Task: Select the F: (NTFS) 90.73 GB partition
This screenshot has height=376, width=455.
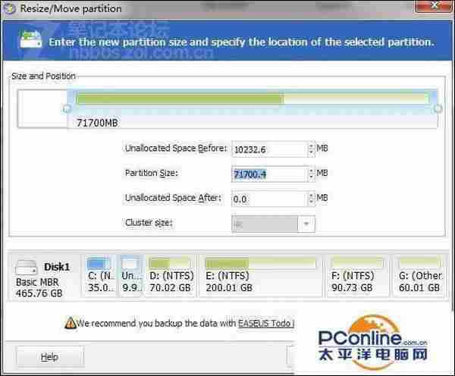Action: tap(356, 277)
